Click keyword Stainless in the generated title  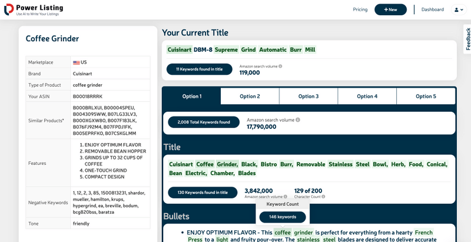tap(340, 164)
